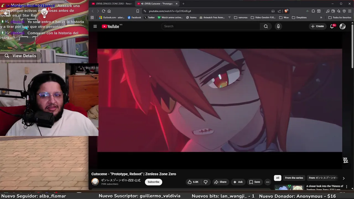This screenshot has width=354, height=199.
Task: Show more hidden bookmarks with chevrons
Action: [x=321, y=17]
